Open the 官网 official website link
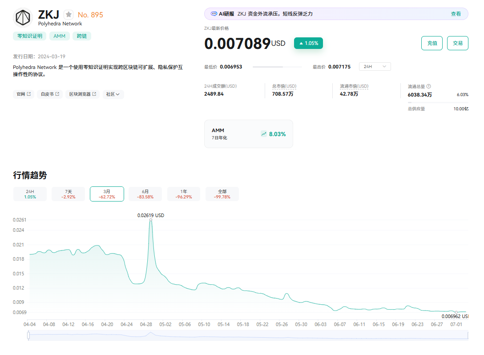 click(x=24, y=94)
